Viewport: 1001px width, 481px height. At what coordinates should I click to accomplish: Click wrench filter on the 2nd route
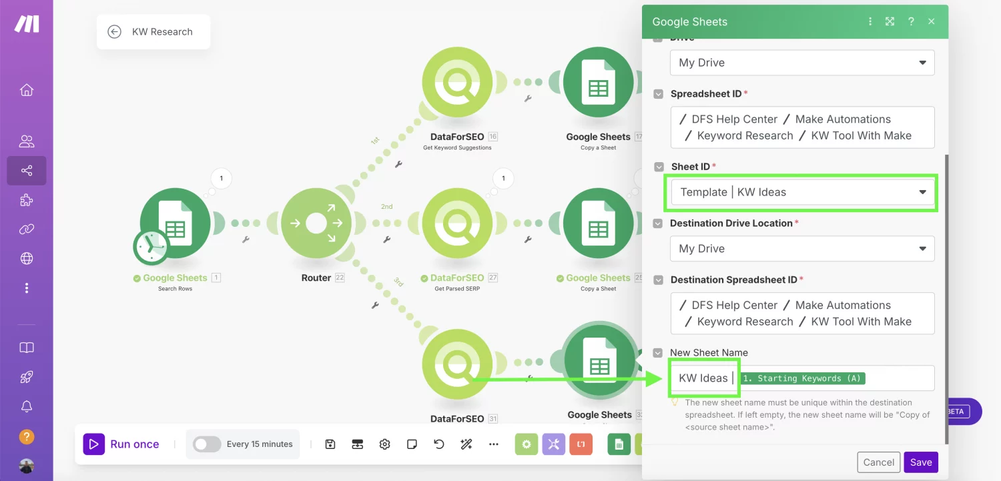point(386,239)
